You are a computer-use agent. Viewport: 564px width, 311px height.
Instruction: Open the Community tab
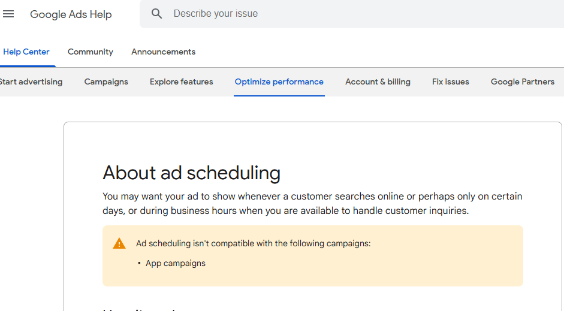(91, 52)
